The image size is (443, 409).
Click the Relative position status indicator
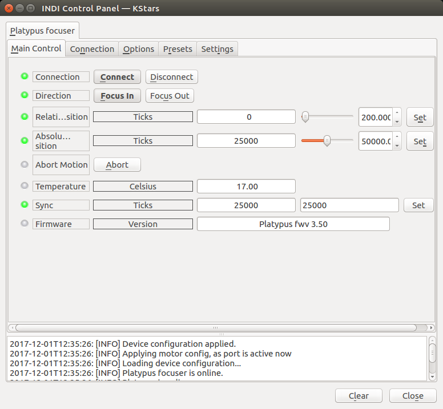point(25,116)
